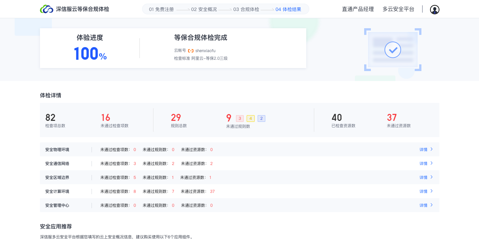The image size is (479, 242).
Task: Click the red badge showing 3
Action: click(x=240, y=119)
